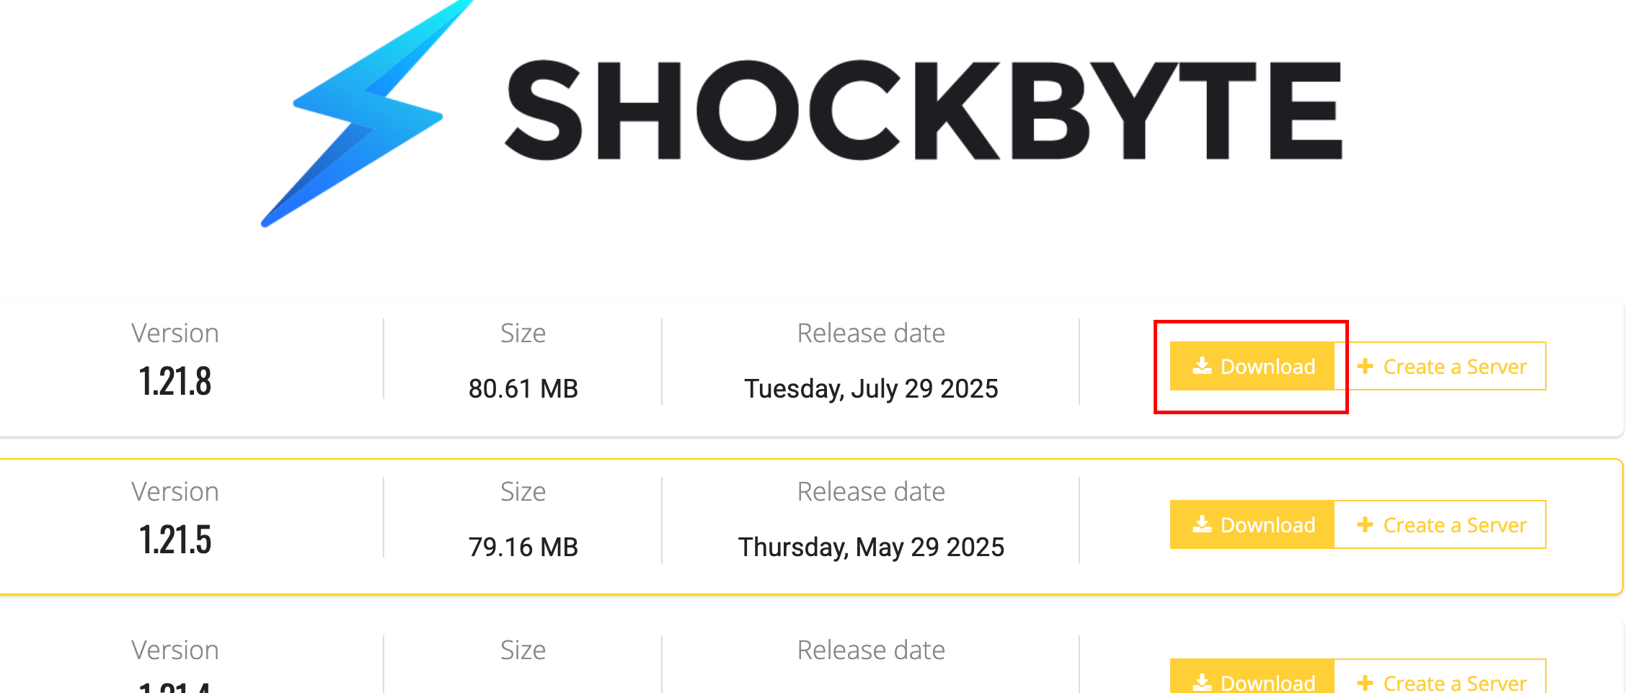Open Create a Server for version 1.21.5
Viewport: 1628px width, 693px height.
(1454, 525)
